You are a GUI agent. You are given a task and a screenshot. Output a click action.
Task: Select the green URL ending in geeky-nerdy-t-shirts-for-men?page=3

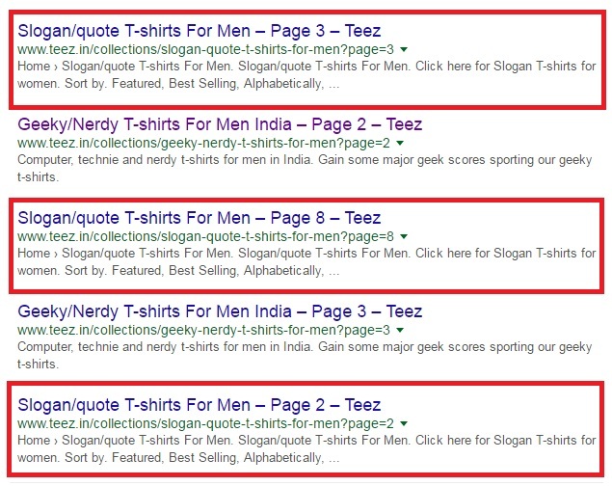[203, 330]
